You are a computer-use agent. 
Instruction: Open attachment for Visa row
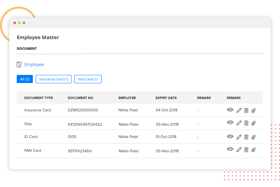coord(253,123)
